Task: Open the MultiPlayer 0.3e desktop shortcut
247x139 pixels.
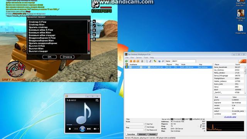Action: (x=241, y=15)
